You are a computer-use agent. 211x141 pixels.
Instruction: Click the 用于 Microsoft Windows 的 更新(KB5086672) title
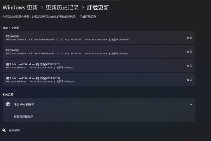pyautogui.click(x=33, y=78)
